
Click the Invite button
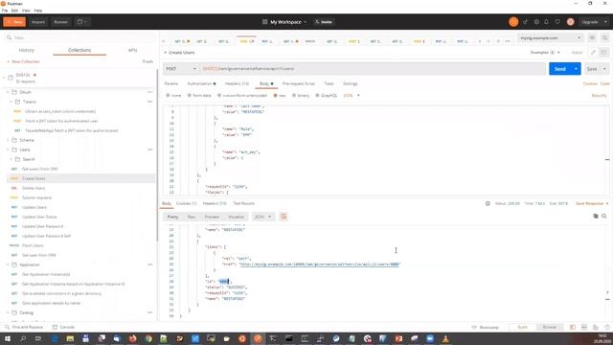point(324,22)
